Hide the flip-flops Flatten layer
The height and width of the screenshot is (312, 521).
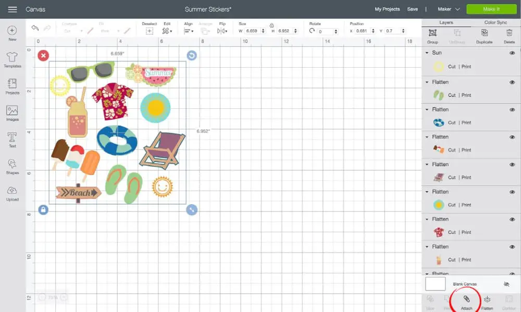click(x=512, y=82)
